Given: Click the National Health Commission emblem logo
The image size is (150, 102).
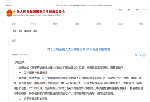Looking at the screenshot, I should (x=9, y=13).
